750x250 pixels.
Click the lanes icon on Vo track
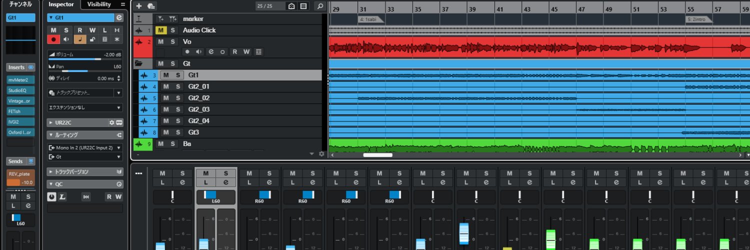pyautogui.click(x=258, y=51)
